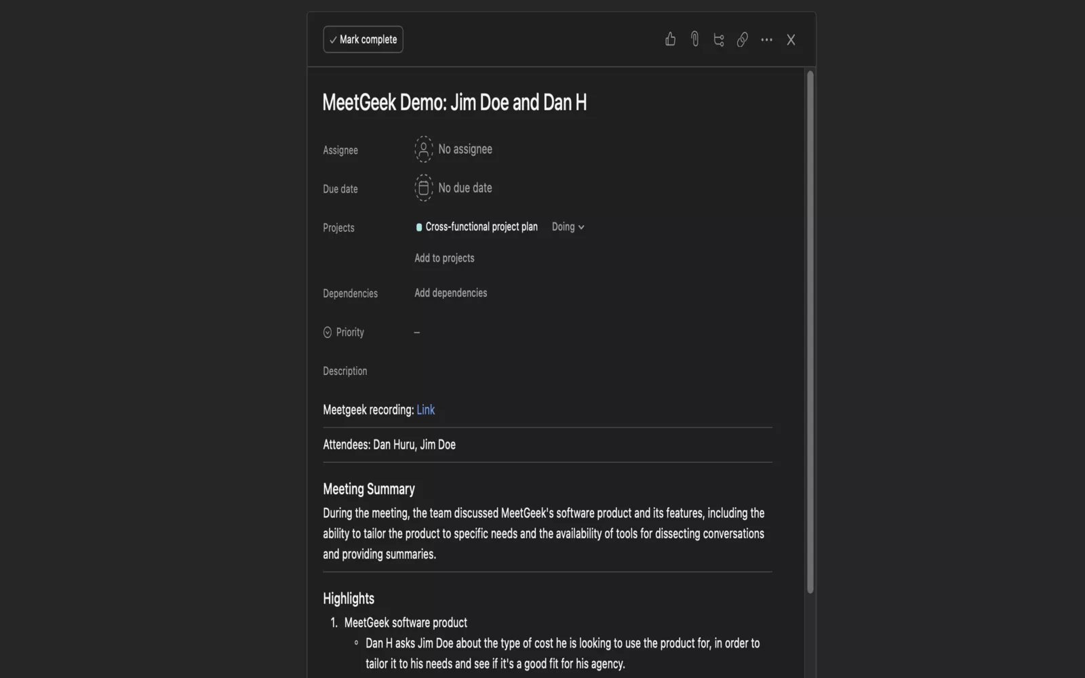
Task: Click the subtask branch icon
Action: click(719, 40)
